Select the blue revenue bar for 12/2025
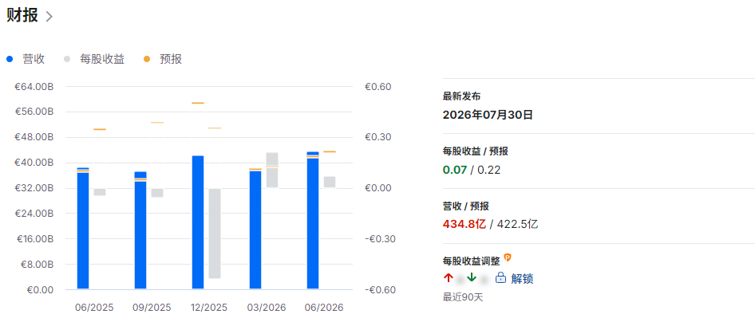Screen dimensions: 755x314 [x=198, y=222]
